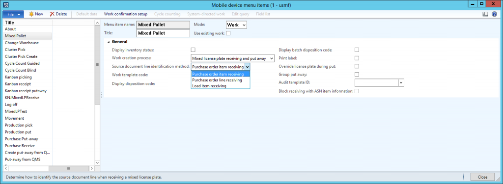
Task: Click the System-directed work item
Action: 206,14
